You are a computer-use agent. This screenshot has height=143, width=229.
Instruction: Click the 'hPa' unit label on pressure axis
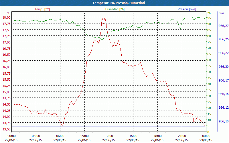(221, 13)
